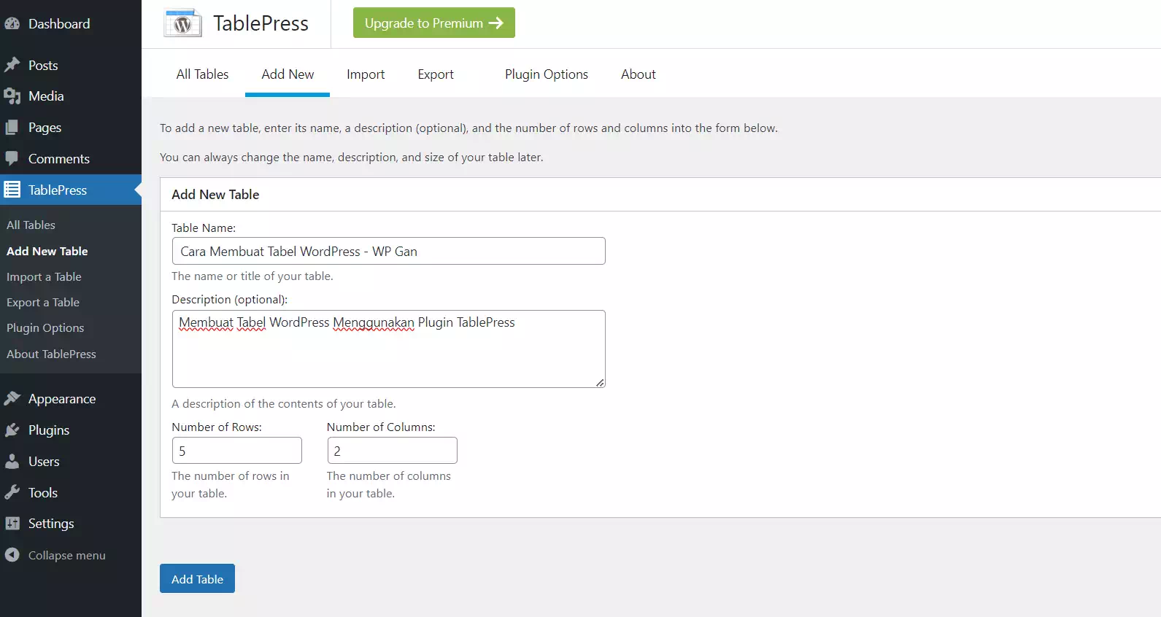Open All Tables in the sidebar submenu
1161x617 pixels.
pyautogui.click(x=31, y=225)
